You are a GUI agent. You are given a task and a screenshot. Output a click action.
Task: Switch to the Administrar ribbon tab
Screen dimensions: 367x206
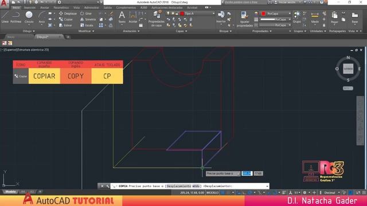[x=91, y=7]
